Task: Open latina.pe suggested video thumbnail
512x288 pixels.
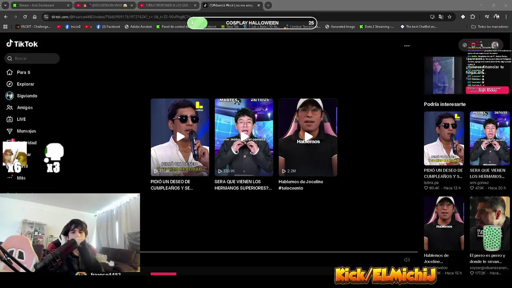Action: click(444, 138)
